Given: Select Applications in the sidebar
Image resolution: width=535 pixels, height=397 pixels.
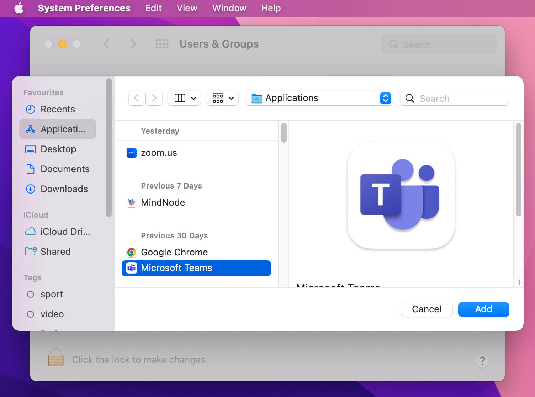Looking at the screenshot, I should [x=58, y=129].
